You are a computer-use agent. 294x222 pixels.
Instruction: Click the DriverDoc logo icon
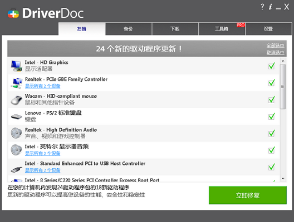[x=13, y=14]
